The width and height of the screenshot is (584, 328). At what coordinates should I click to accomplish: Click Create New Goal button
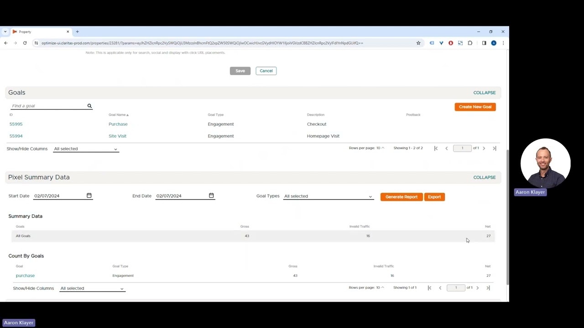click(475, 107)
